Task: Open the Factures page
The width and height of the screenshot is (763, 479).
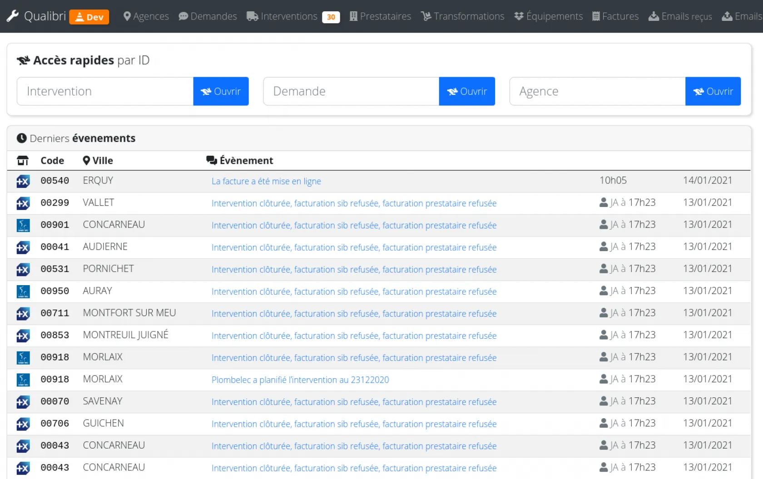Action: 615,16
